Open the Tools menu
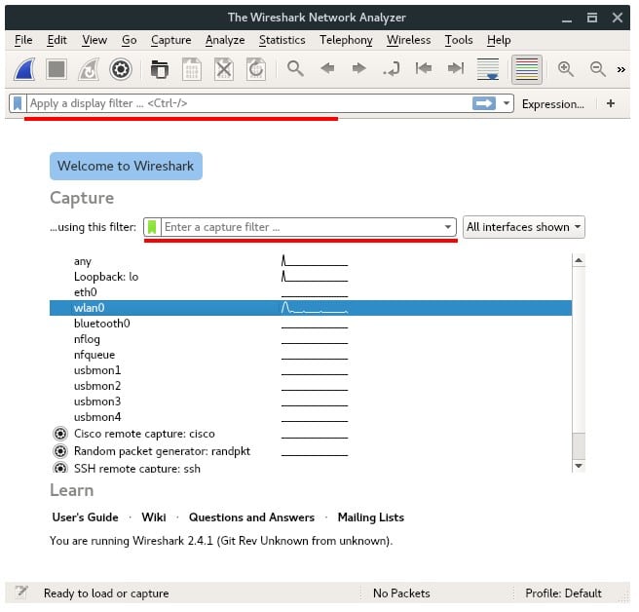 click(x=459, y=40)
